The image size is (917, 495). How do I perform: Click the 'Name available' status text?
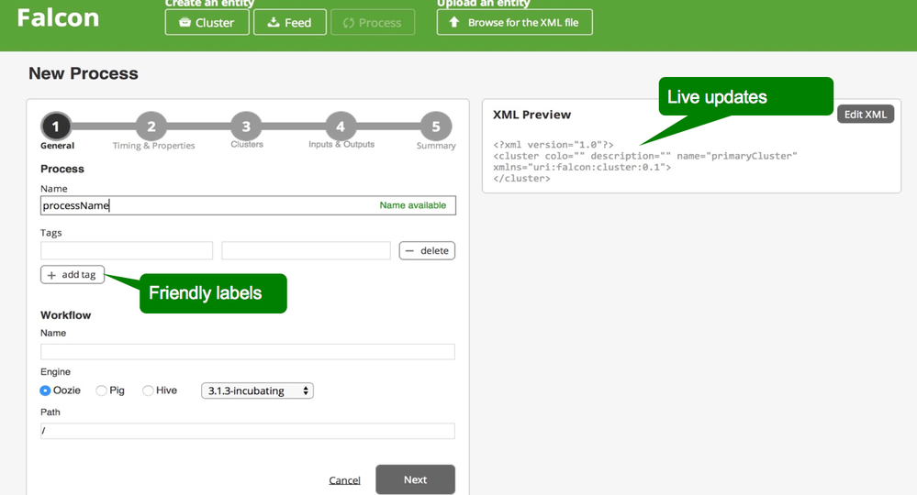(x=413, y=205)
